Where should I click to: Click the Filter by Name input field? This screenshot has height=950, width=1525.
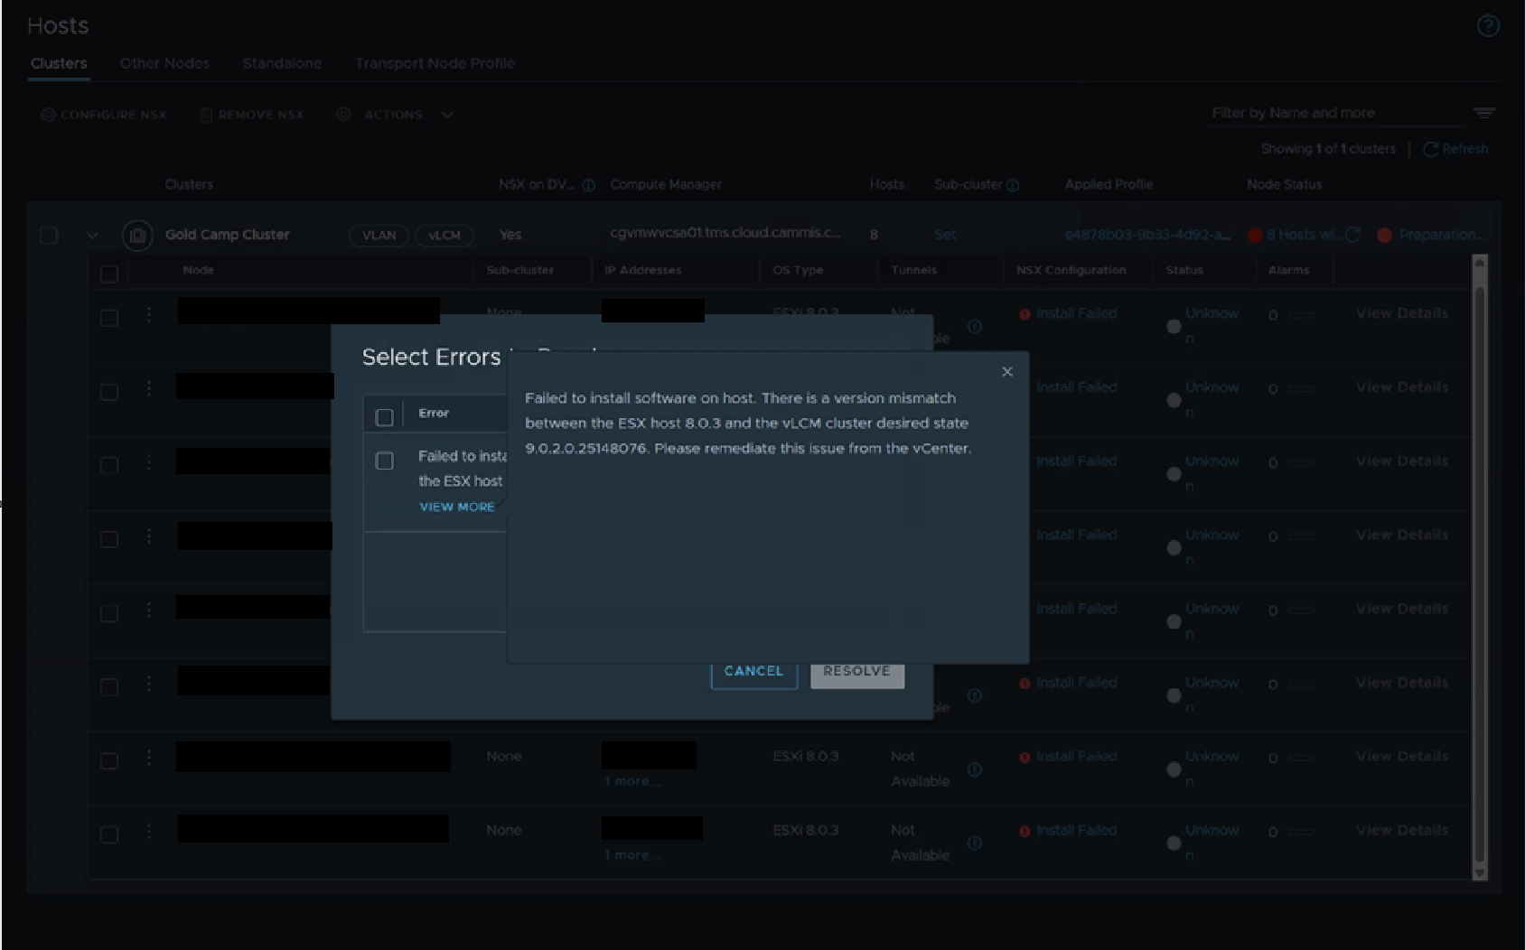tap(1333, 113)
